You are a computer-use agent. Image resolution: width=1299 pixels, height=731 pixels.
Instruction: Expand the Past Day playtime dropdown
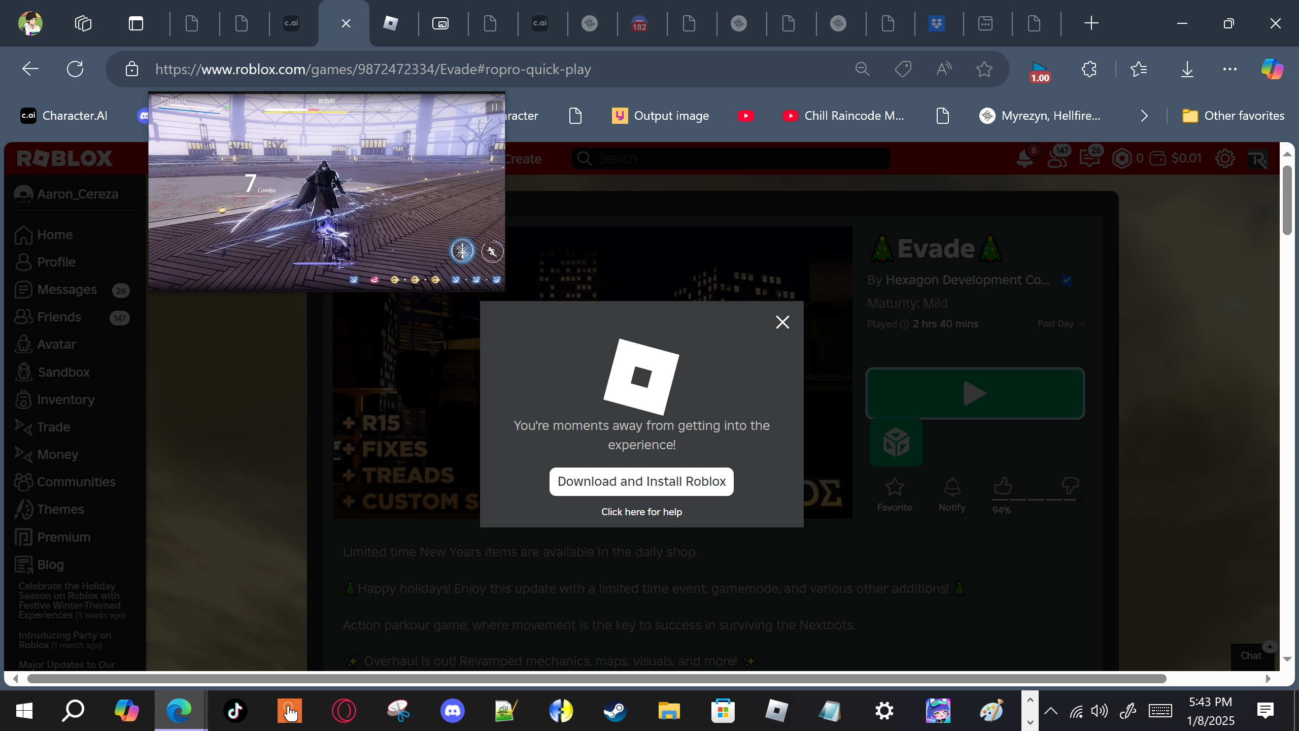1061,324
